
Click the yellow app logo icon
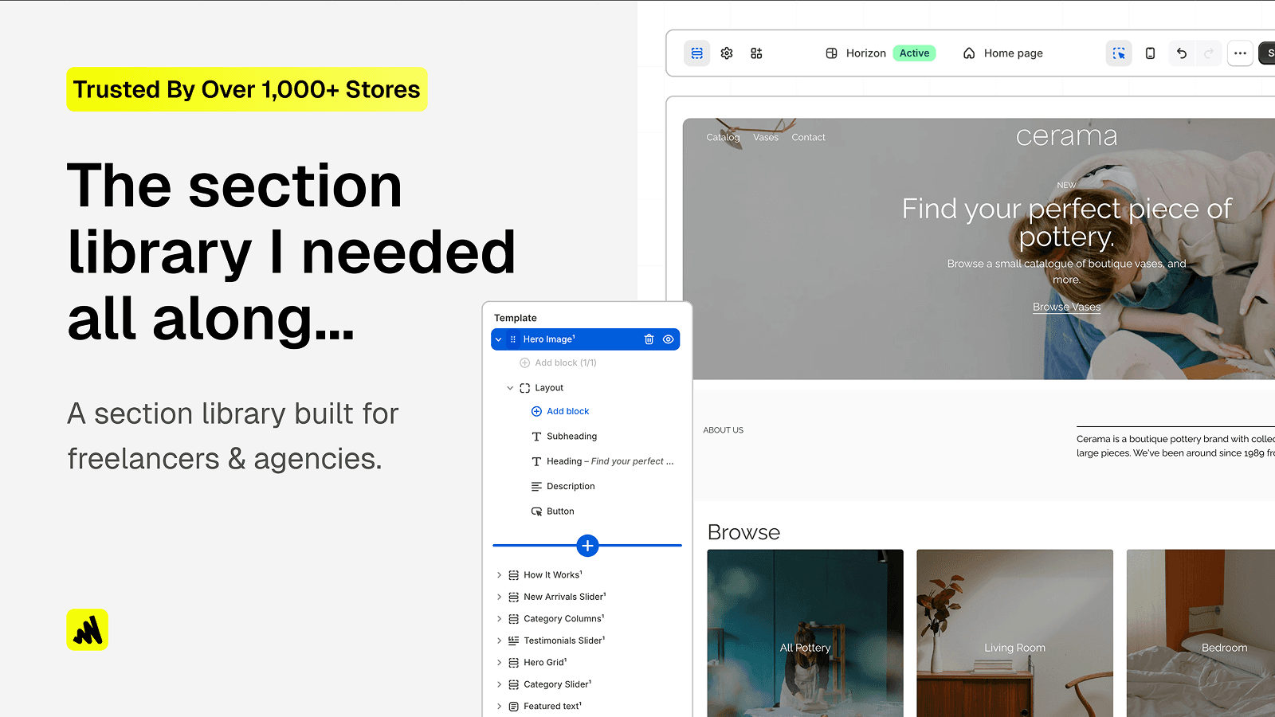coord(88,630)
